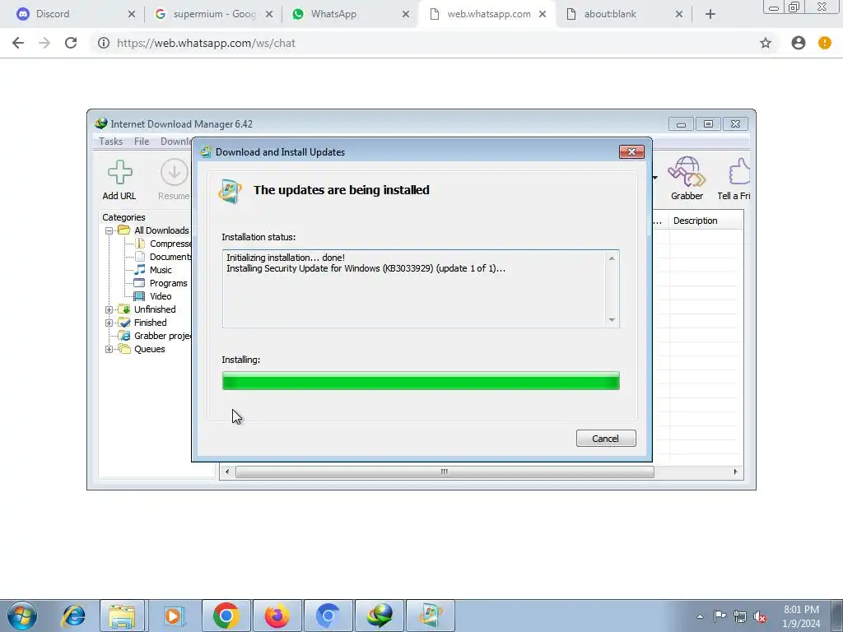Click the network tray icon
Image resolution: width=843 pixels, height=632 pixels.
740,617
